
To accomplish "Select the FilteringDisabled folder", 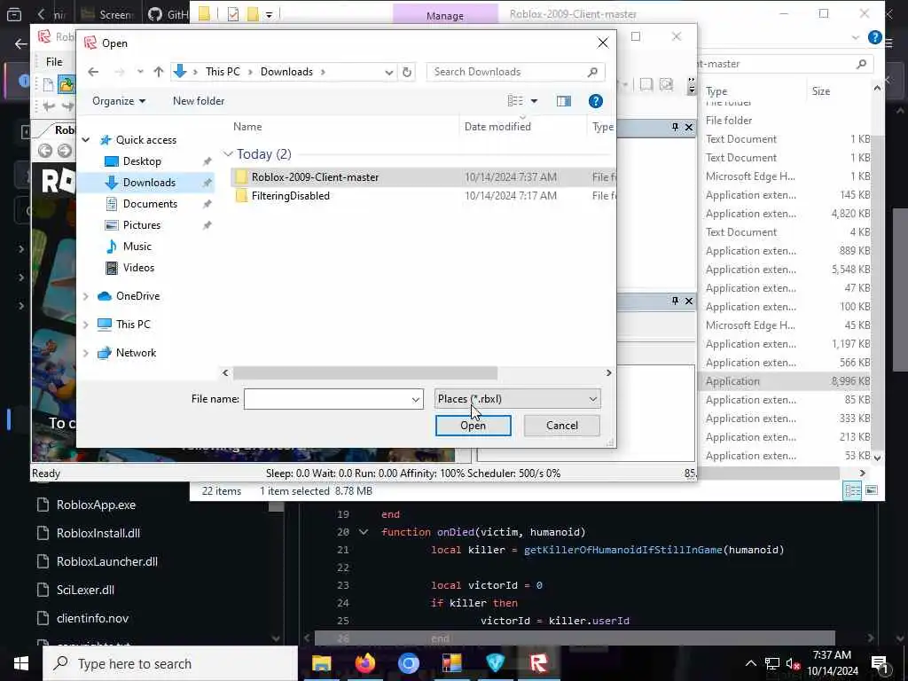I will 290,196.
